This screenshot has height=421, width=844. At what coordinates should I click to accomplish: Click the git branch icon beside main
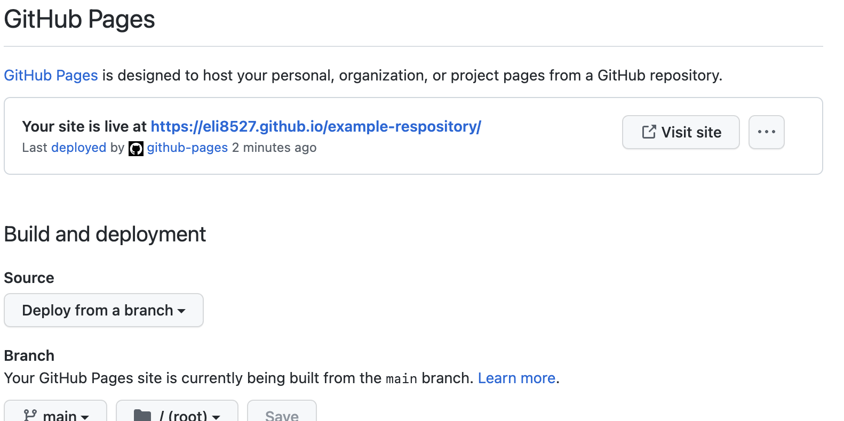coord(30,415)
